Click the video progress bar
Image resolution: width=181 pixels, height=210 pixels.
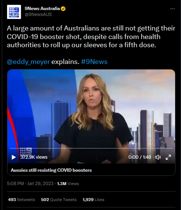tap(91, 148)
